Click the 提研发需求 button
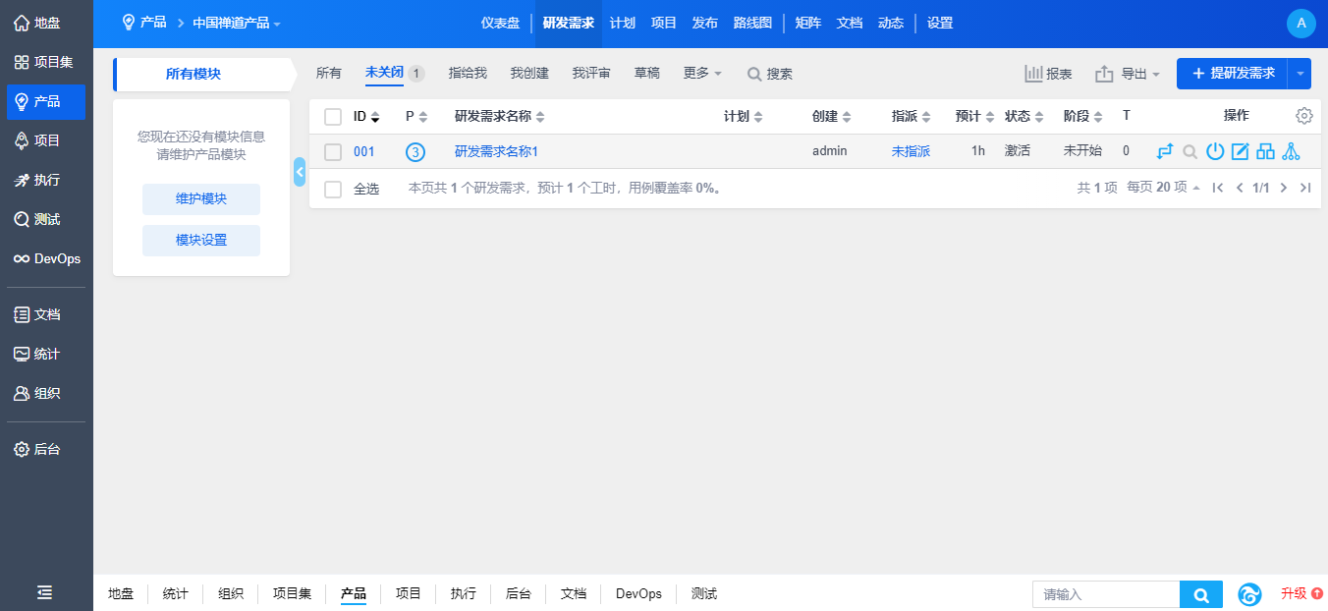1328x611 pixels. (x=1232, y=74)
